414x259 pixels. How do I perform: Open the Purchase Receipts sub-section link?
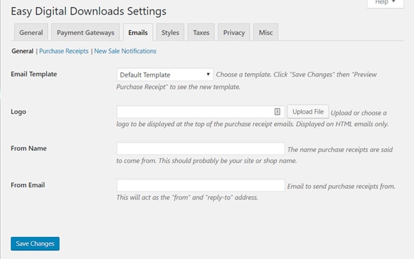pos(63,51)
